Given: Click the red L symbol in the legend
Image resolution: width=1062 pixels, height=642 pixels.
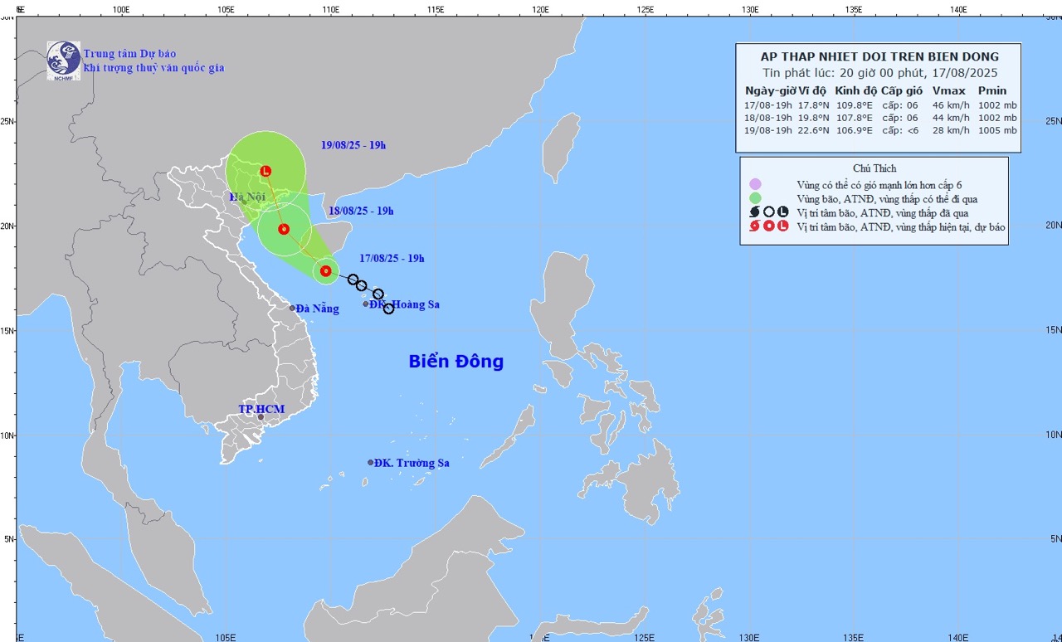Looking at the screenshot, I should (x=782, y=226).
